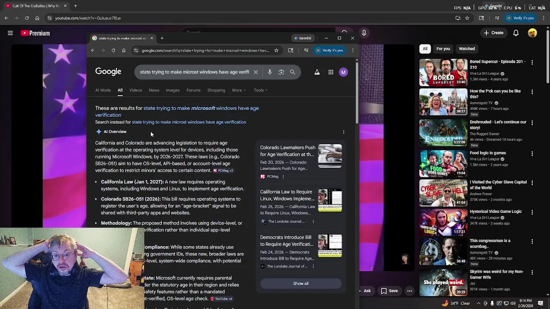Open media control icon in YouTube browser toolbar
Viewport: 550px width, 309px height.
(x=497, y=18)
